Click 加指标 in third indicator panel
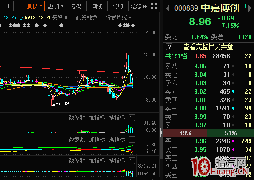Viewport: 254px width, 180px height. [x=97, y=161]
